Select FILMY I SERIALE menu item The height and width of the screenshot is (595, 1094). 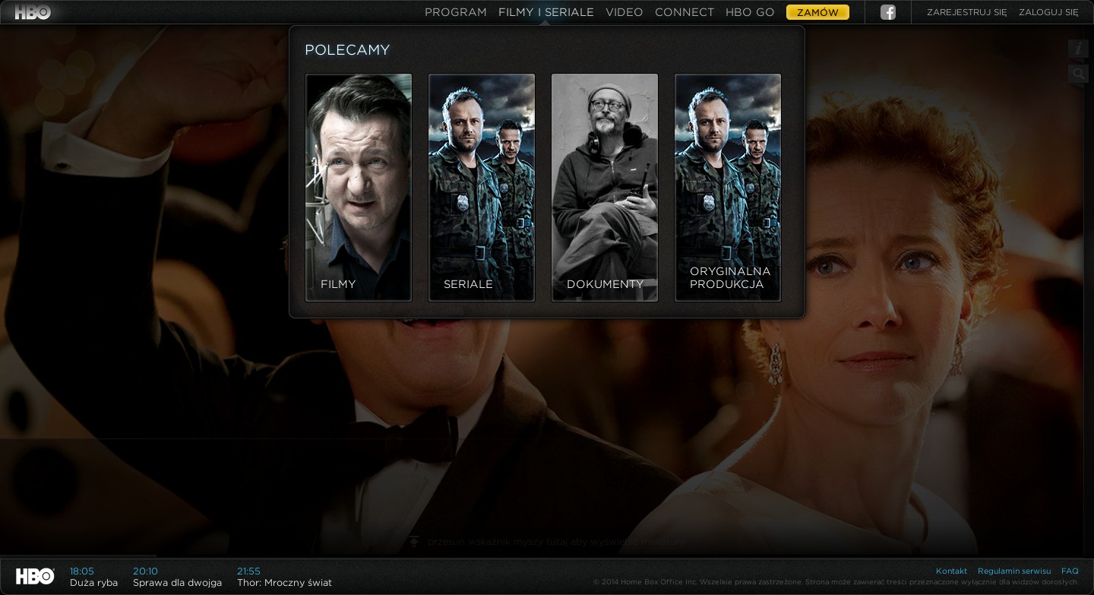point(545,12)
